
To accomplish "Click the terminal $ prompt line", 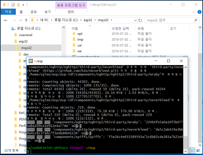I will pos(105,151).
